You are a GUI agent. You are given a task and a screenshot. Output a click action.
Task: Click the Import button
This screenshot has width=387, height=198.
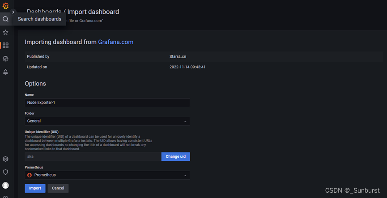(x=35, y=188)
